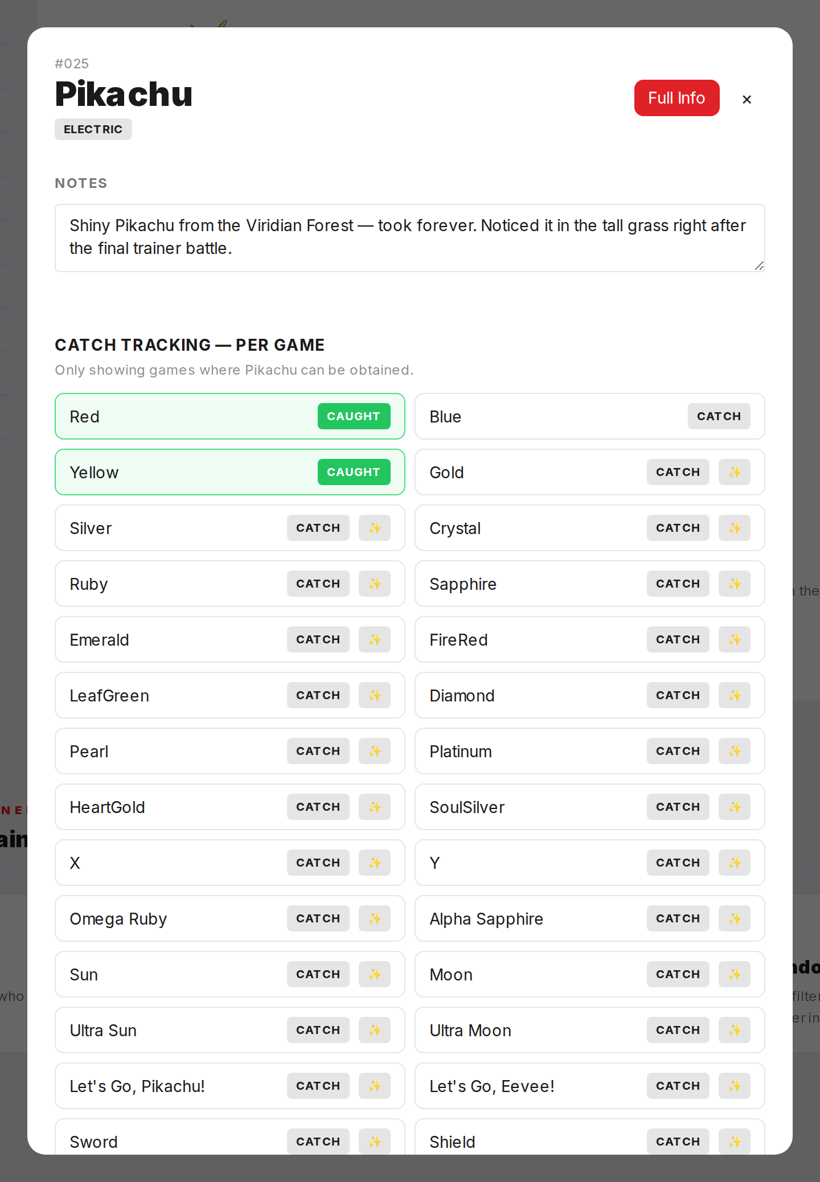Toggle shiny sparkle for Diamond
This screenshot has width=820, height=1182.
tap(734, 695)
